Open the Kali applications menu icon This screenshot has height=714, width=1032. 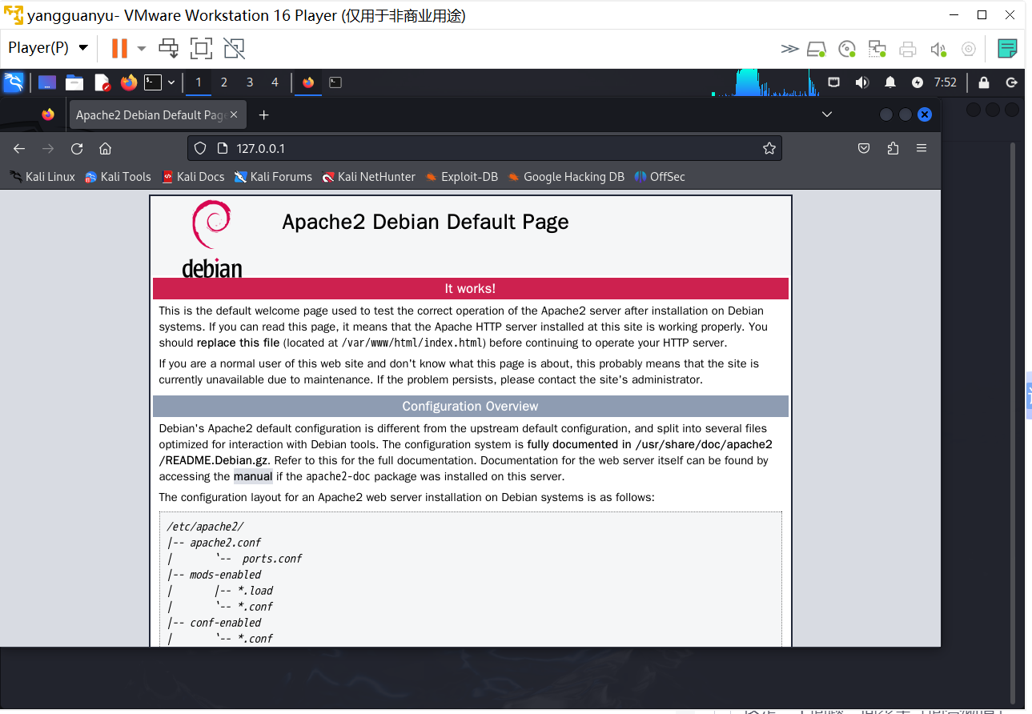[x=14, y=82]
